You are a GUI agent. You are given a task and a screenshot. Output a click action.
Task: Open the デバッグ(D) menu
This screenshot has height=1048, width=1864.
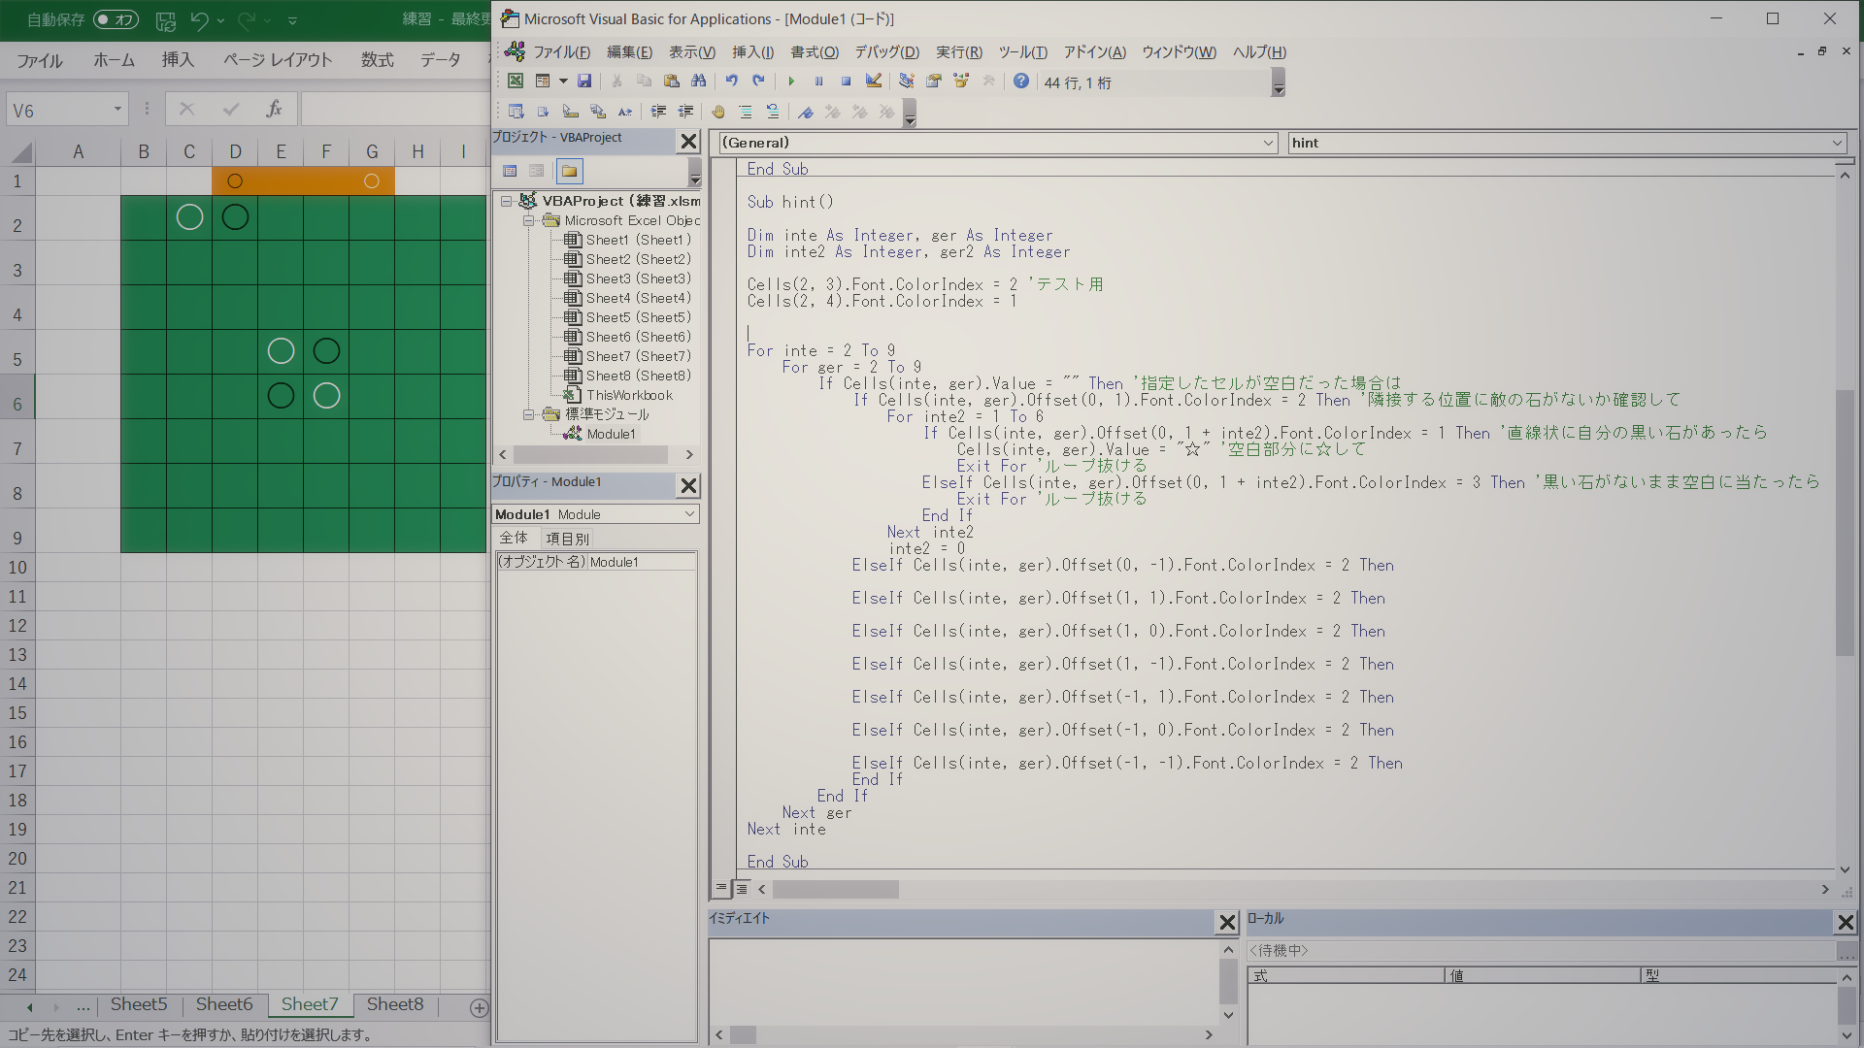[885, 52]
